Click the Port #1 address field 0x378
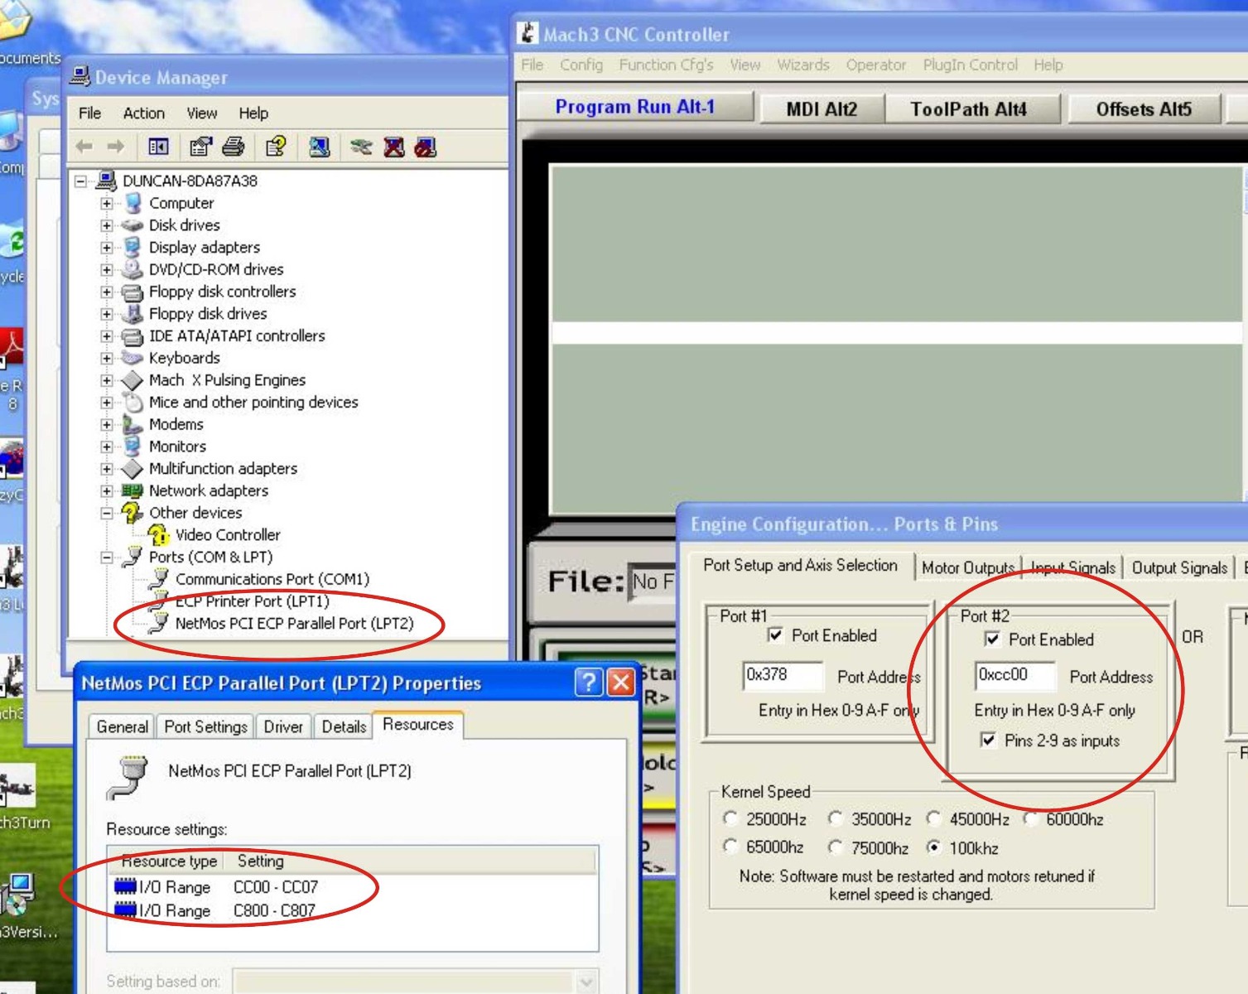Image resolution: width=1248 pixels, height=994 pixels. [x=782, y=675]
